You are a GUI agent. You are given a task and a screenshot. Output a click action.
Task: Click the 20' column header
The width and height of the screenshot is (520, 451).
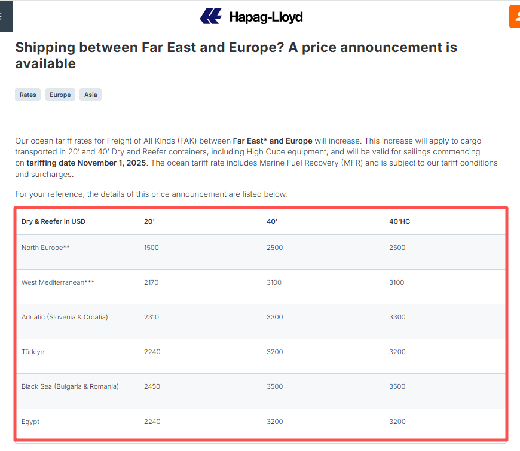pos(149,221)
